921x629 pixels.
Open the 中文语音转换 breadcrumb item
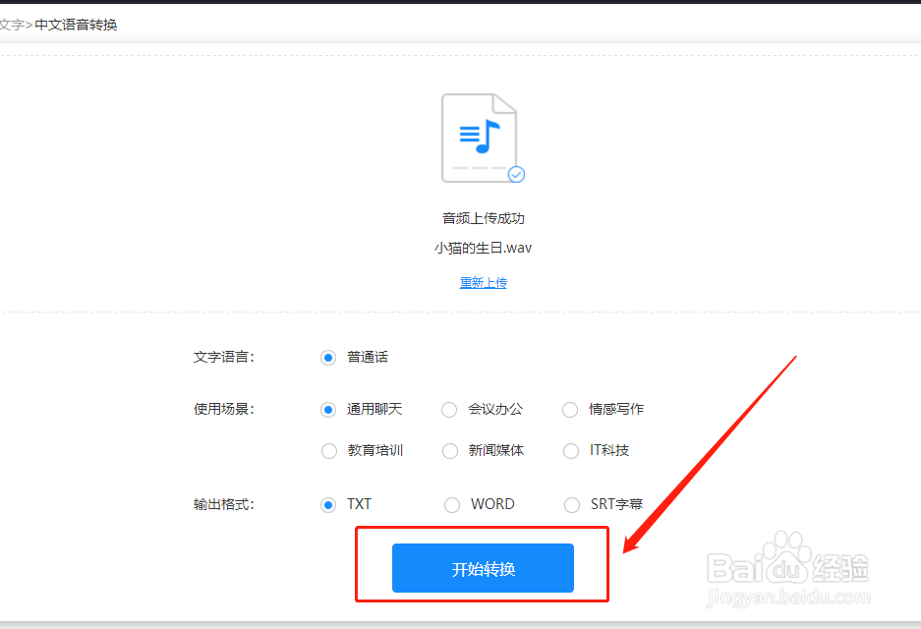pos(76,25)
